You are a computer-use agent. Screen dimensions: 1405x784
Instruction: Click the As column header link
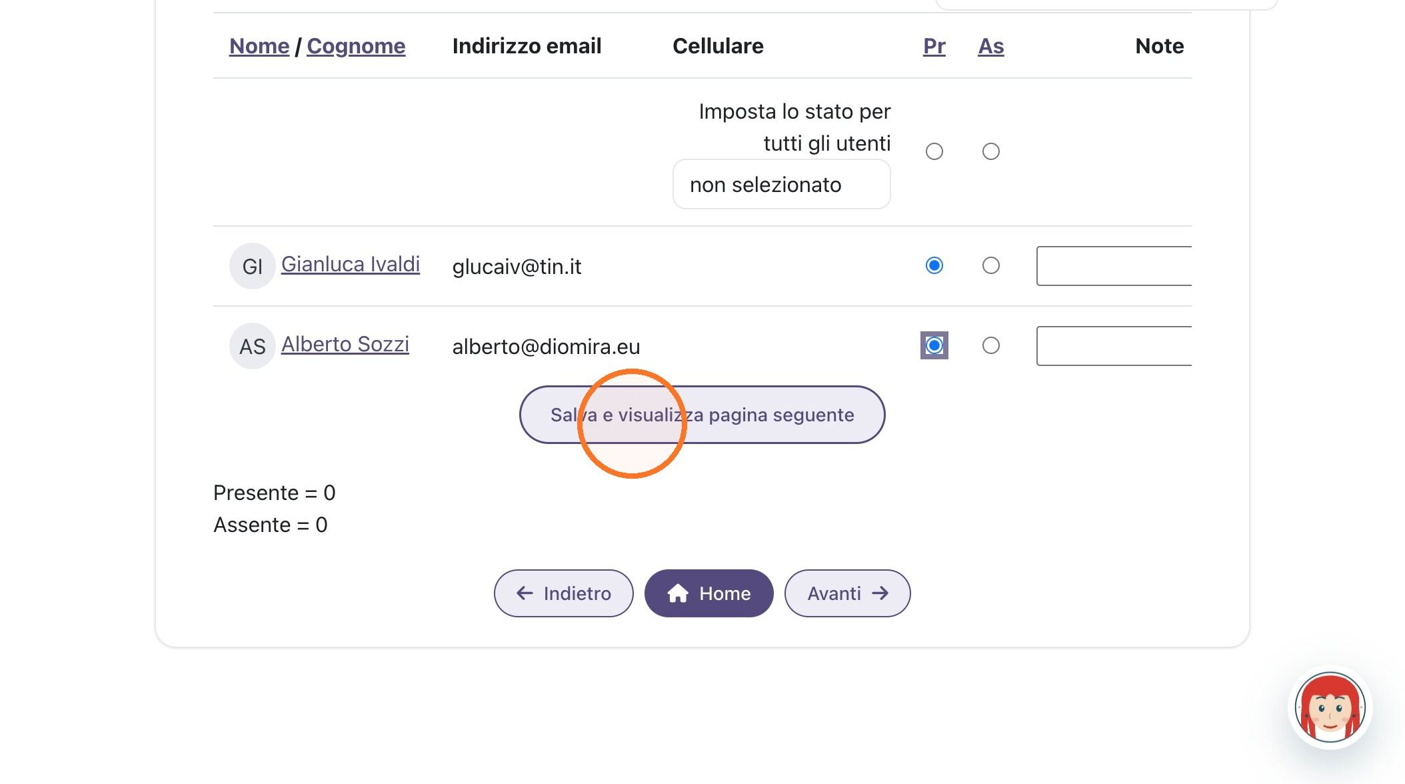[990, 46]
